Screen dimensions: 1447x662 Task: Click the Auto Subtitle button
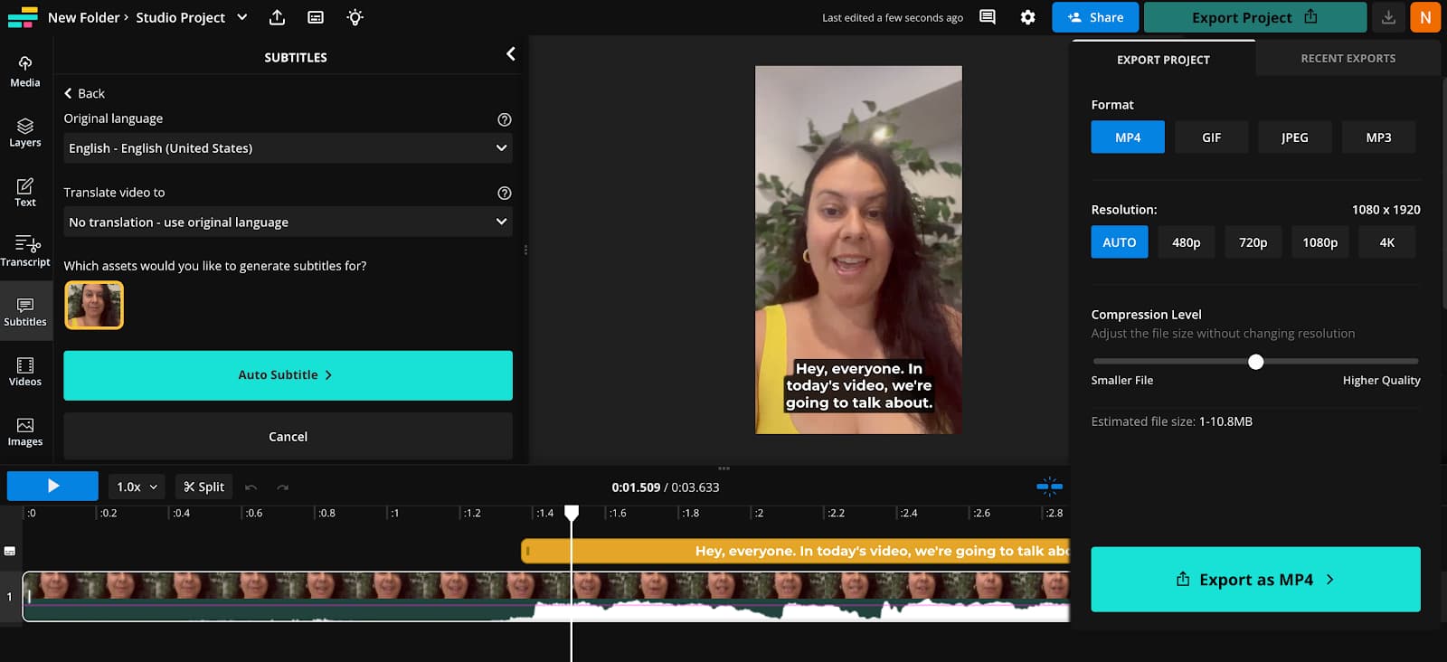(288, 375)
